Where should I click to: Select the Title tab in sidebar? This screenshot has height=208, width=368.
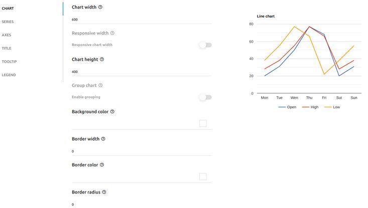(7, 48)
